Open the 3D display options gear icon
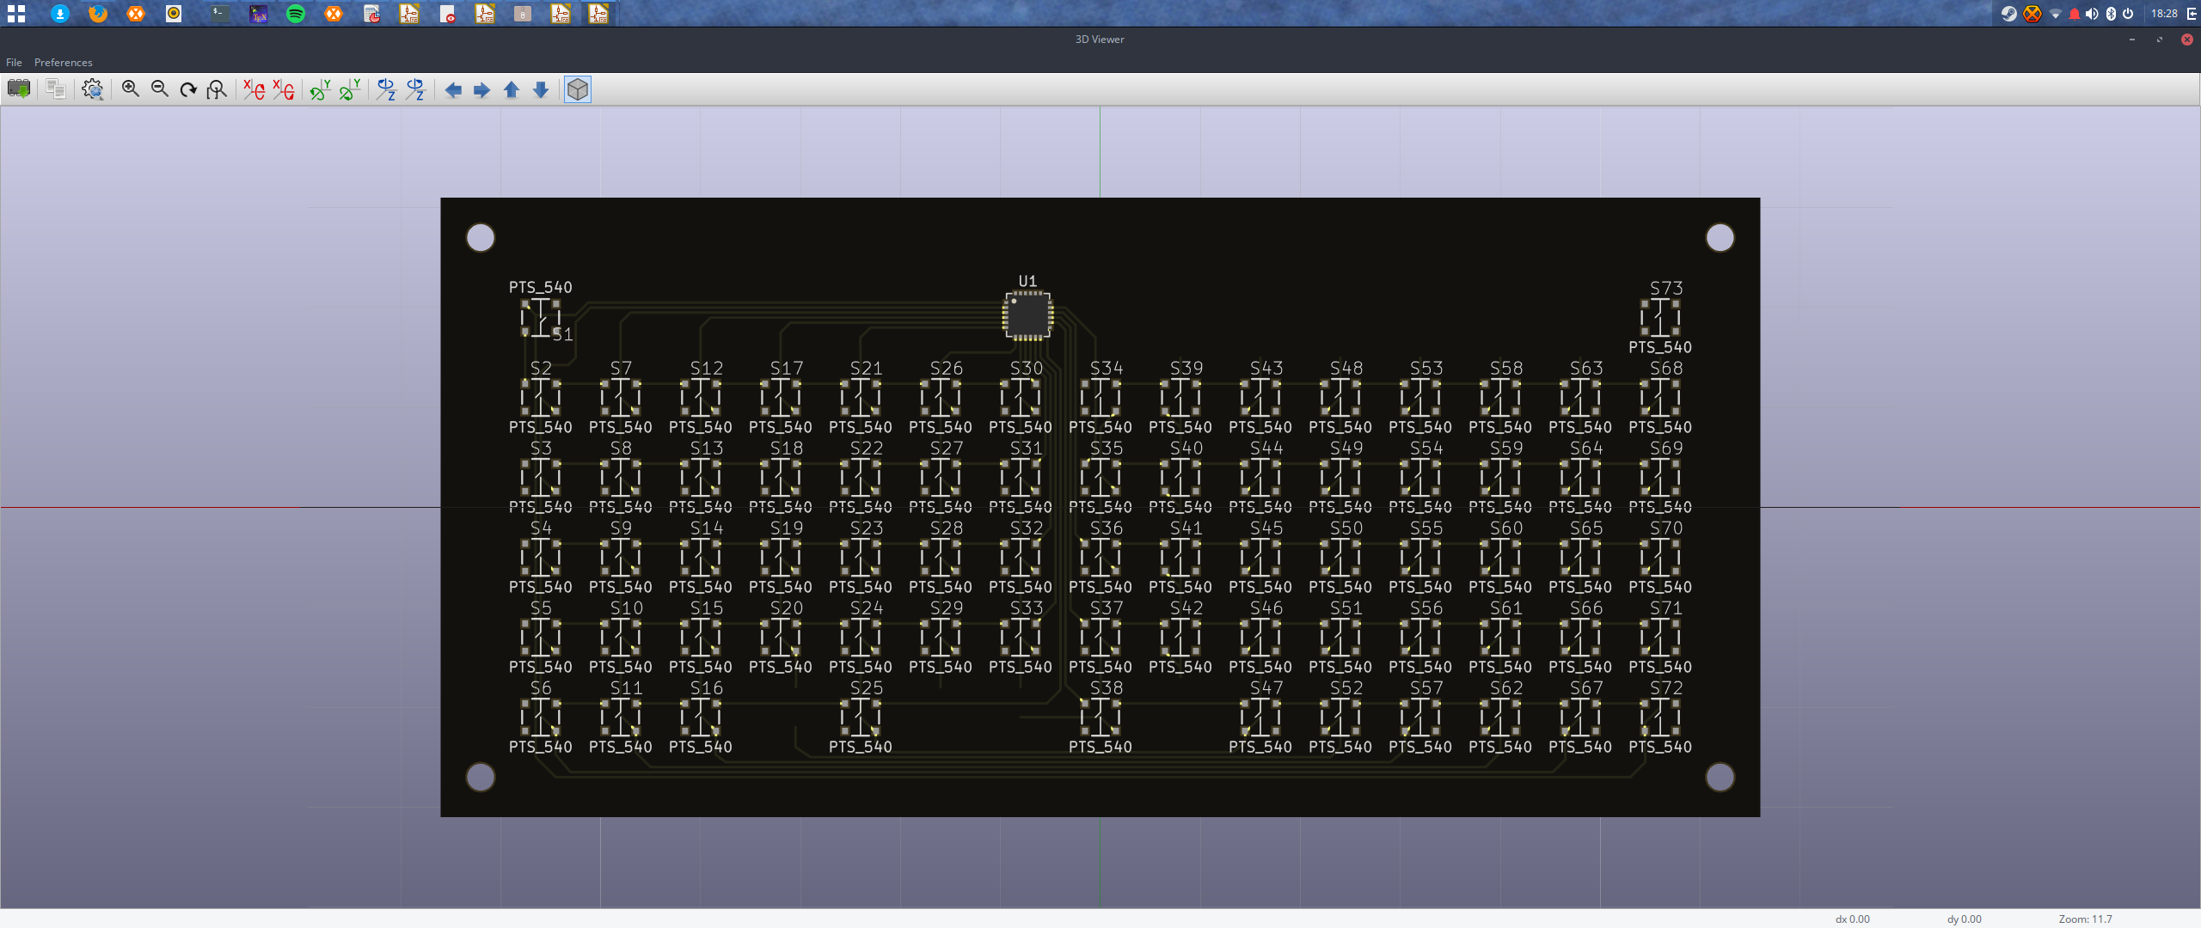This screenshot has height=928, width=2201. pos(92,89)
